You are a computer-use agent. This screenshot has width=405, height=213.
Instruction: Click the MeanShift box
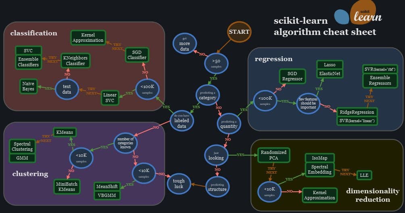[x=107, y=186]
